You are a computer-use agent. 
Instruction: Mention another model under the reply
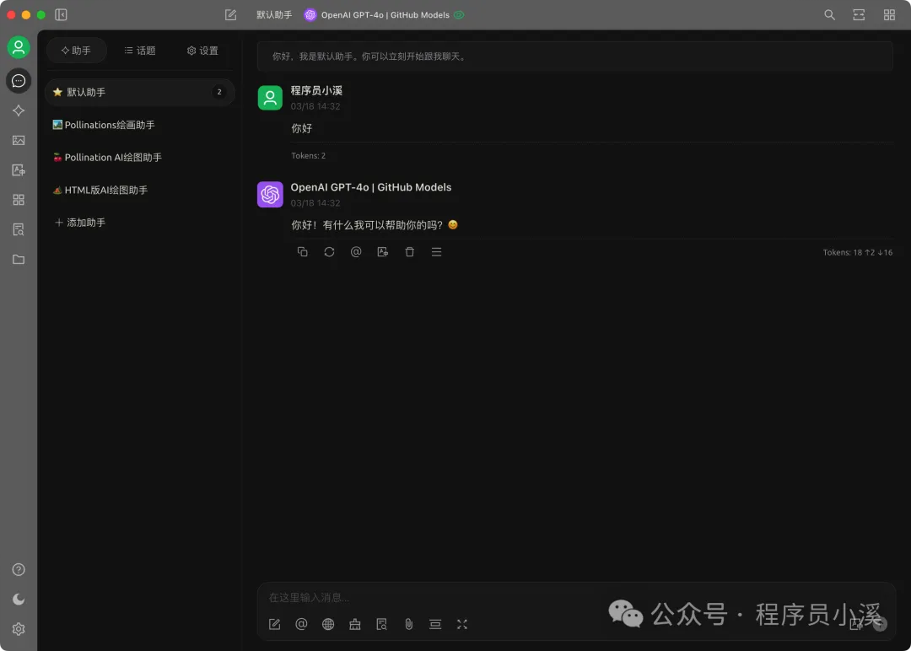pos(356,251)
